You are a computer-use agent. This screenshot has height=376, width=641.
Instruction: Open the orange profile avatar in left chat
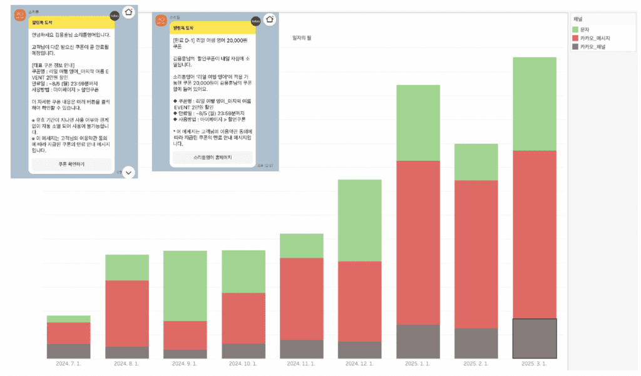[x=19, y=14]
